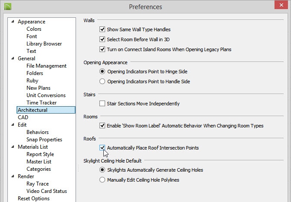
Task: Click the Chief Architect app icon in title bar
Action: pyautogui.click(x=8, y=7)
